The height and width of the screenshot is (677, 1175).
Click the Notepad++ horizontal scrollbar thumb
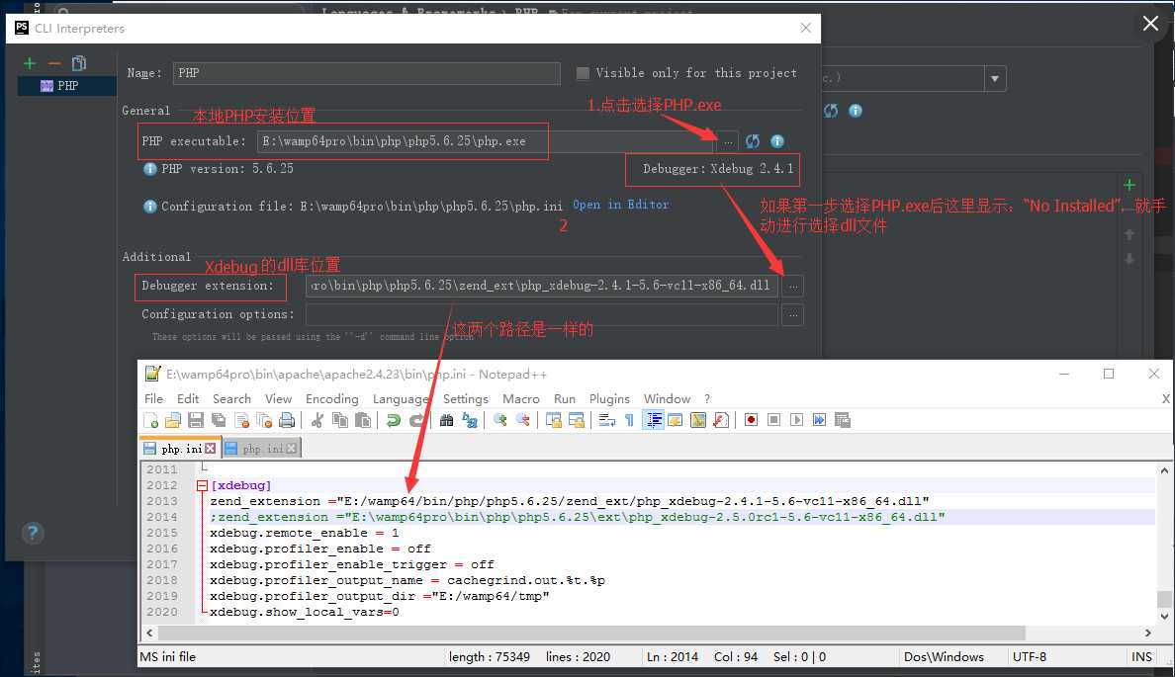tap(592, 633)
